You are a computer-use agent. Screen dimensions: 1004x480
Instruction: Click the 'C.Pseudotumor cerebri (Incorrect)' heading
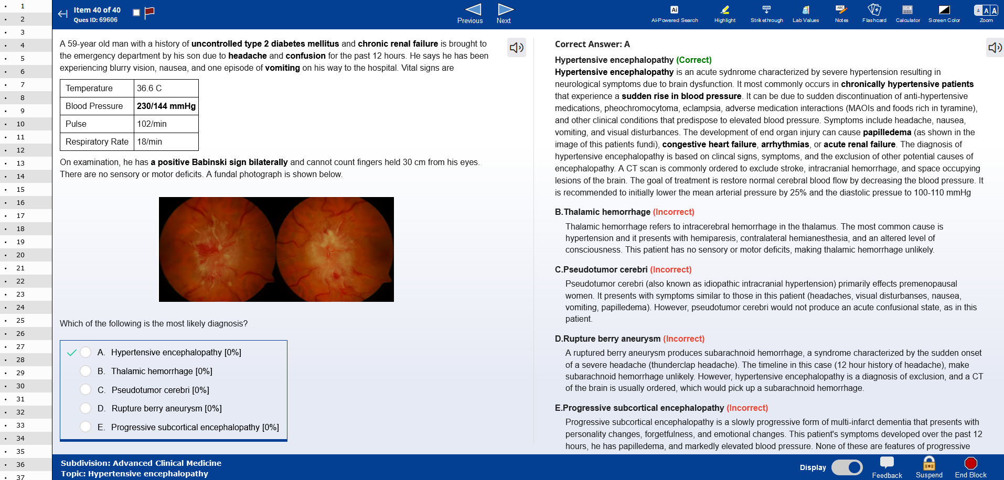[623, 270]
